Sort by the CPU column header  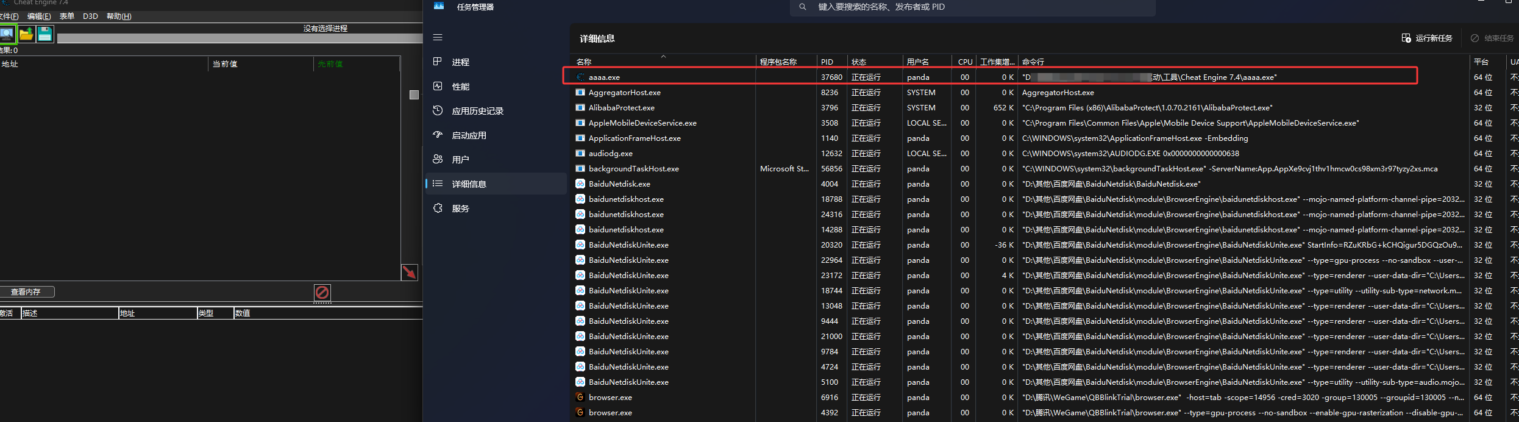coord(964,62)
